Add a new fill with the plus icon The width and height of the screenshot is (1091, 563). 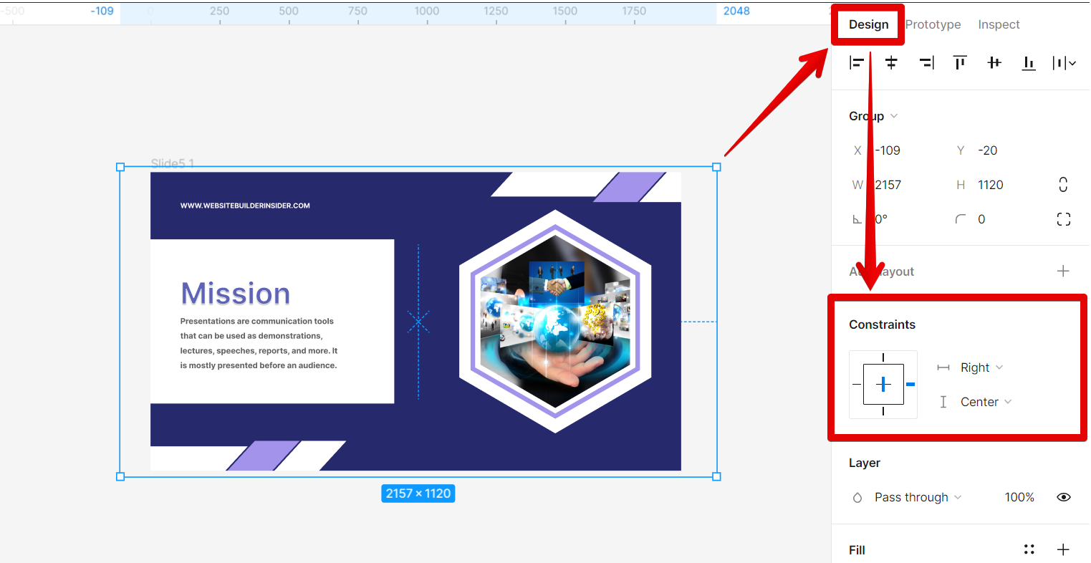click(1063, 549)
